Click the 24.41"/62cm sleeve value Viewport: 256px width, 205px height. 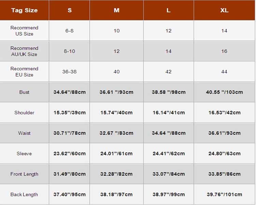coord(169,153)
